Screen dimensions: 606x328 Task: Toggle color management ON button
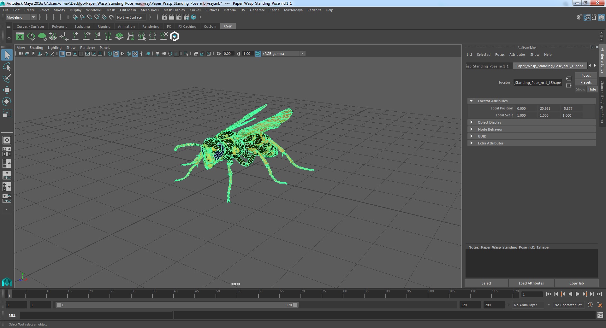click(x=258, y=54)
